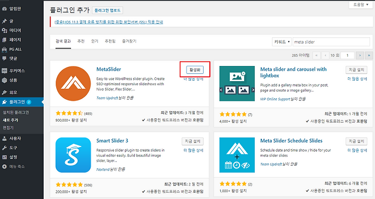Open WP Online Support author link

tap(275, 99)
